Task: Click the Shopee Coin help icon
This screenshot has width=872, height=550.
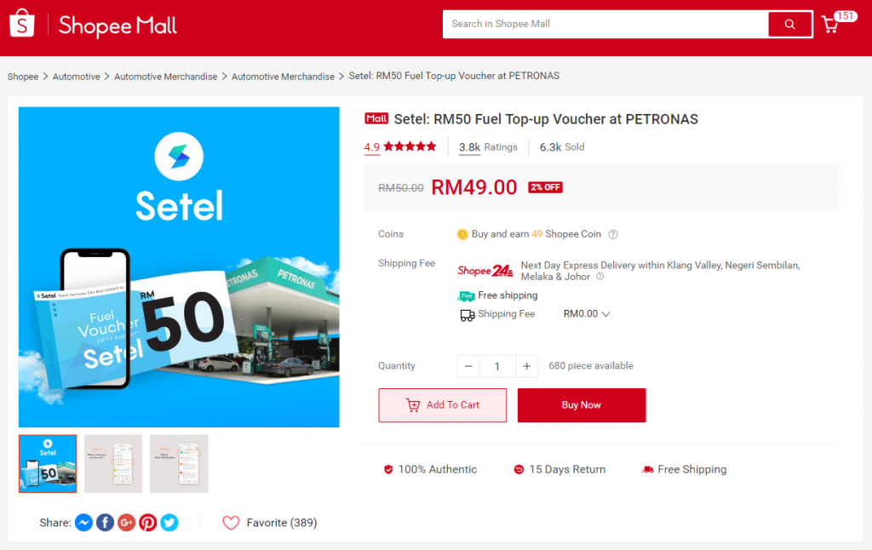Action: pos(613,234)
